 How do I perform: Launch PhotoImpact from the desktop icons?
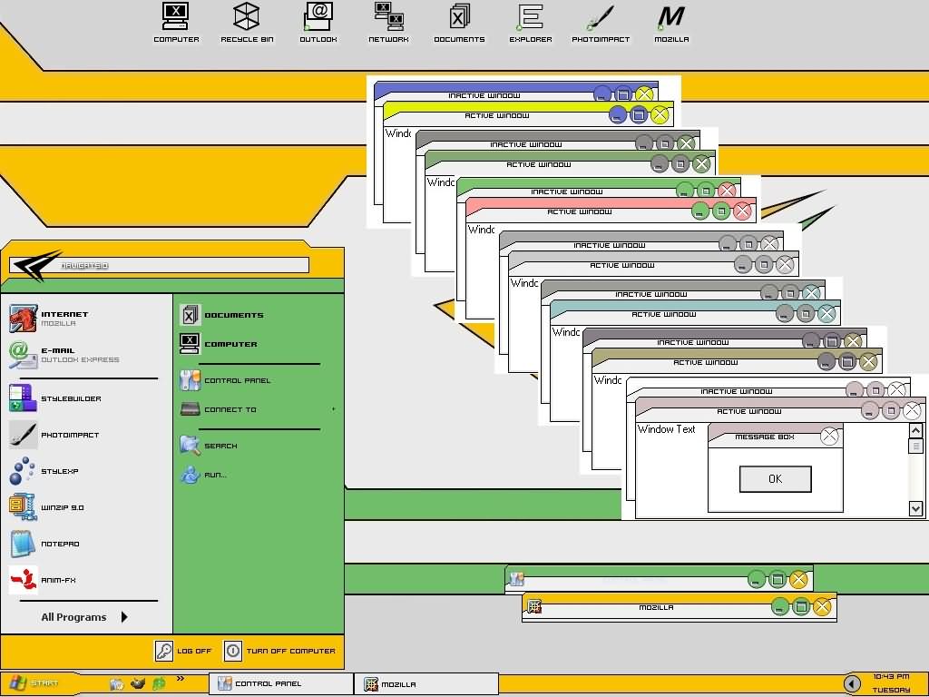pos(601,23)
